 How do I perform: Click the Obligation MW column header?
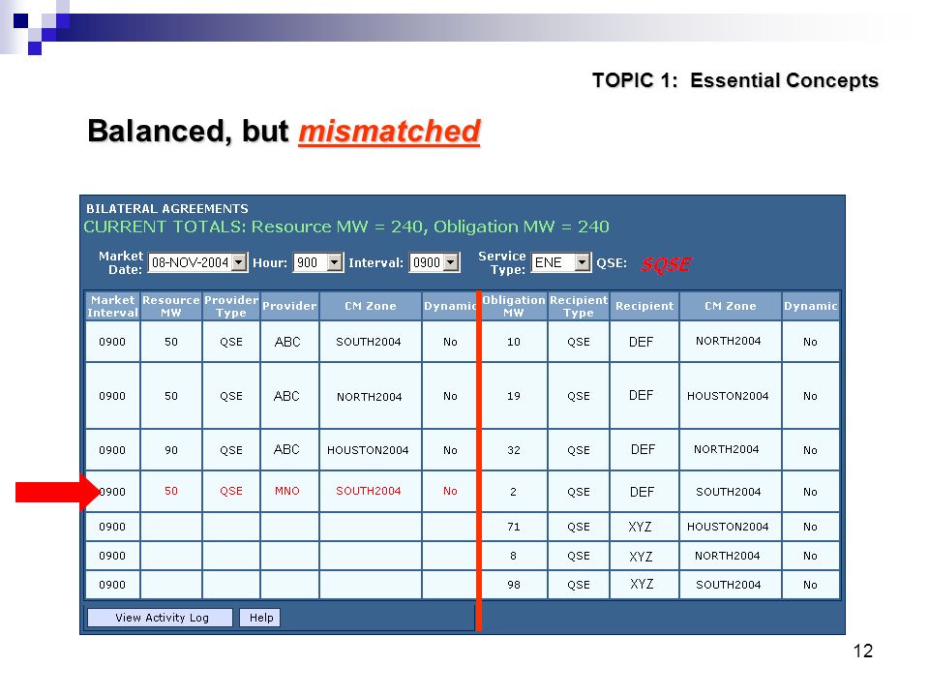tap(514, 306)
